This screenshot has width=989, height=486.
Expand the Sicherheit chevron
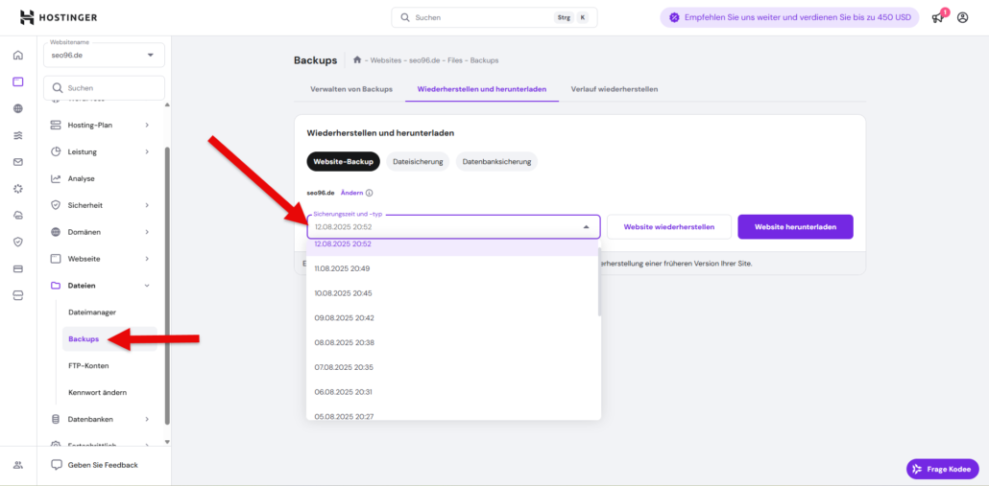147,205
